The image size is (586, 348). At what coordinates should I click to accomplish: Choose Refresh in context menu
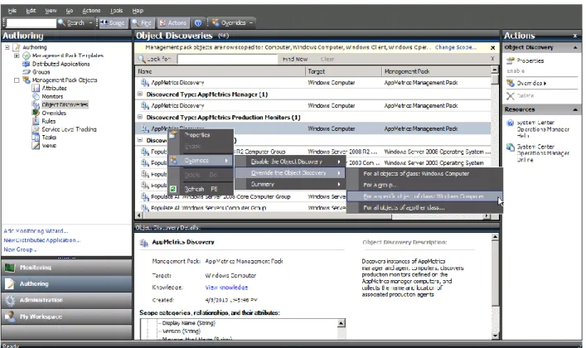tap(201, 189)
